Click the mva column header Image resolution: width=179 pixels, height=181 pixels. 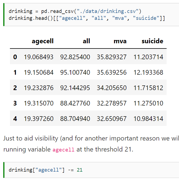click(120, 41)
